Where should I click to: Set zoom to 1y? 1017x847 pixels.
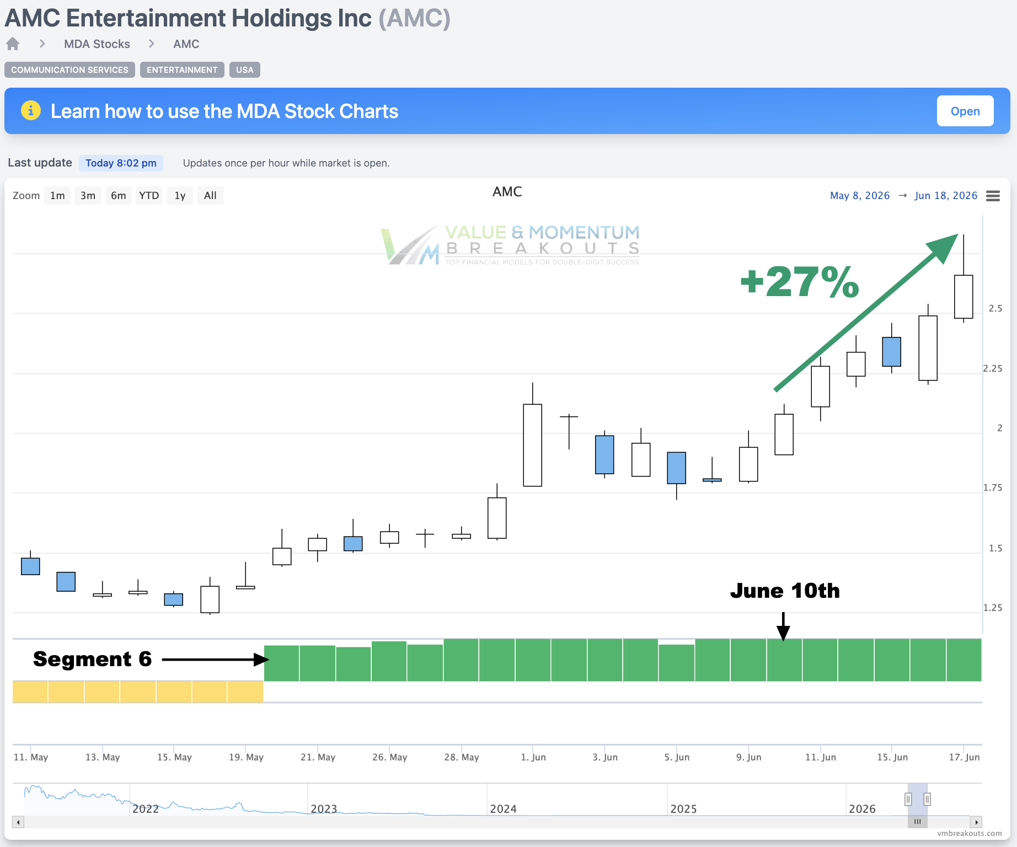click(x=180, y=196)
